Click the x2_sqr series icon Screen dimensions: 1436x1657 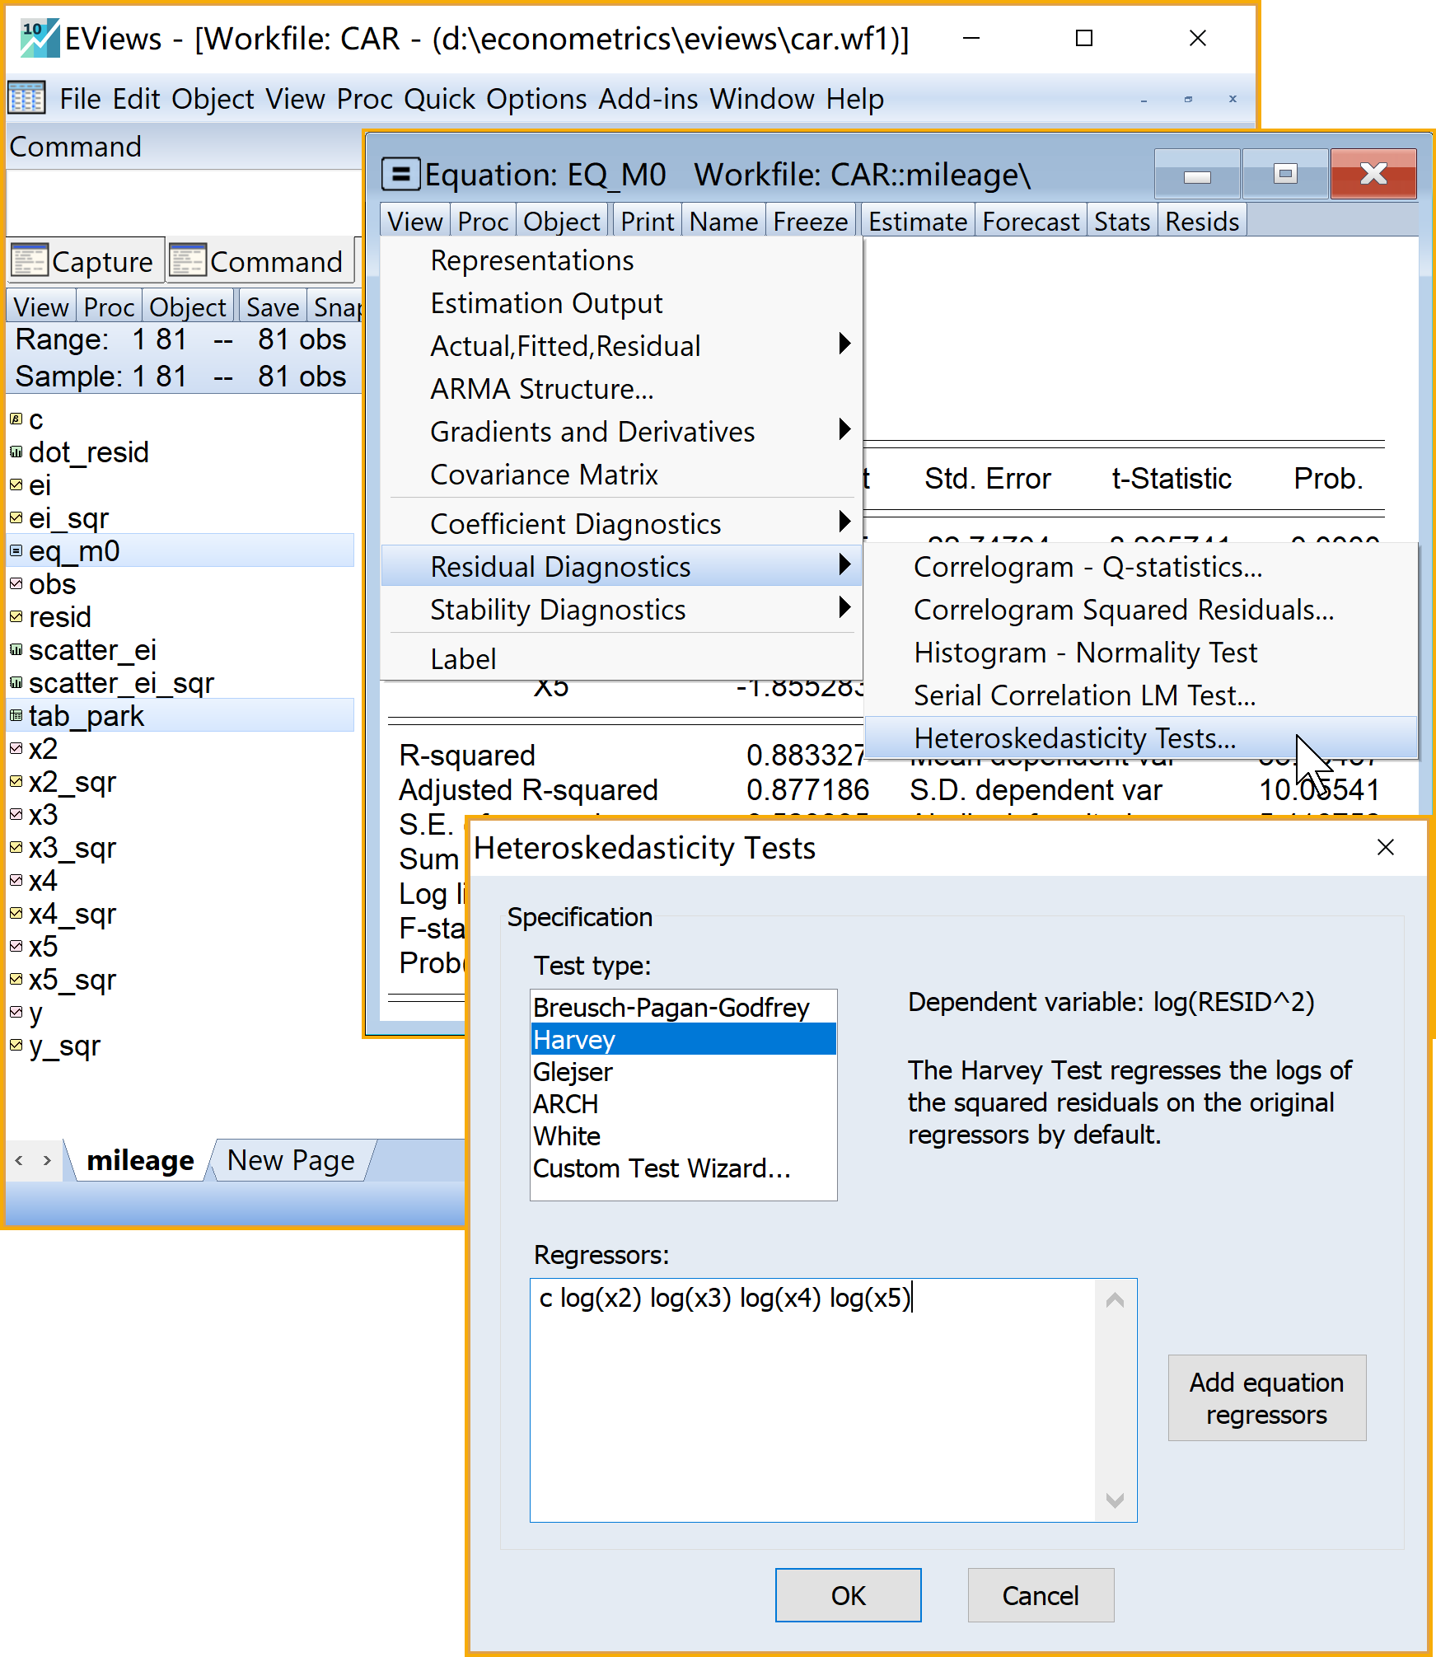coord(16,781)
